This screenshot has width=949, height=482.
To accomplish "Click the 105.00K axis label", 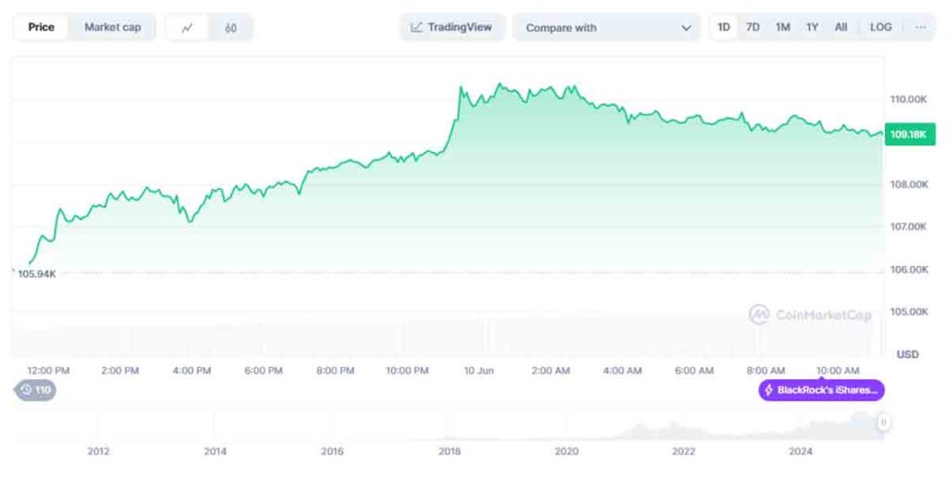I will coord(908,311).
